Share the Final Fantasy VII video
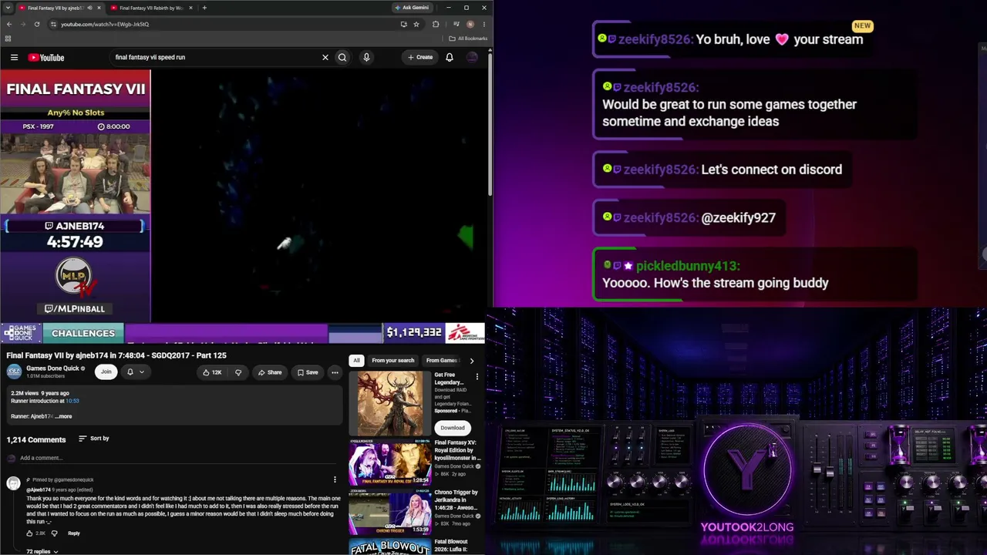The height and width of the screenshot is (555, 987). (269, 372)
